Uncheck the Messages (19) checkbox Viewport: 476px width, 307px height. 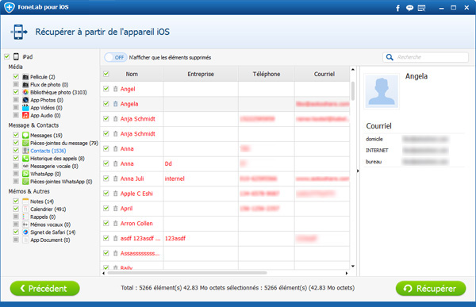[x=16, y=135]
